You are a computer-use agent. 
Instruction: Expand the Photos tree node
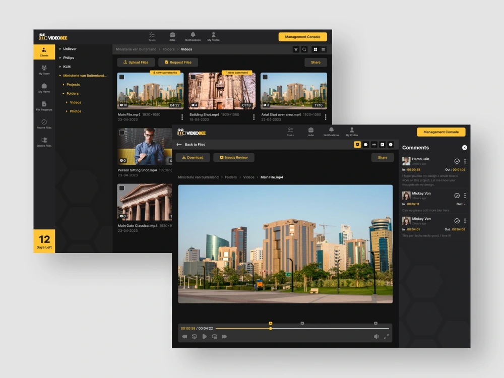coord(67,111)
